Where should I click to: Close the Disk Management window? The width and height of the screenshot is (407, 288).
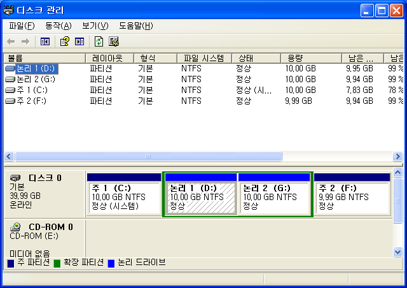pyautogui.click(x=397, y=10)
